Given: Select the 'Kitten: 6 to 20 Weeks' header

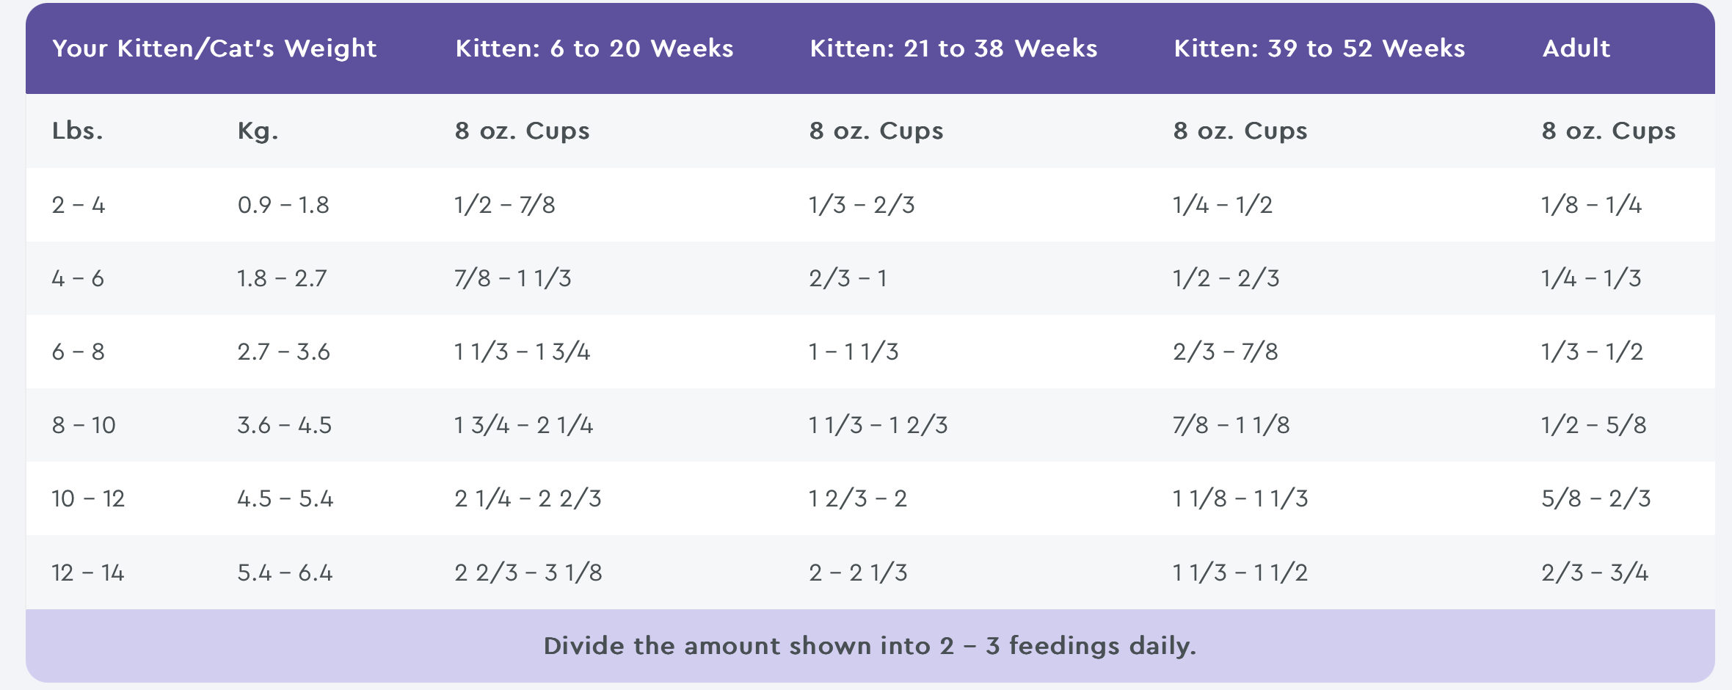Looking at the screenshot, I should click(594, 48).
